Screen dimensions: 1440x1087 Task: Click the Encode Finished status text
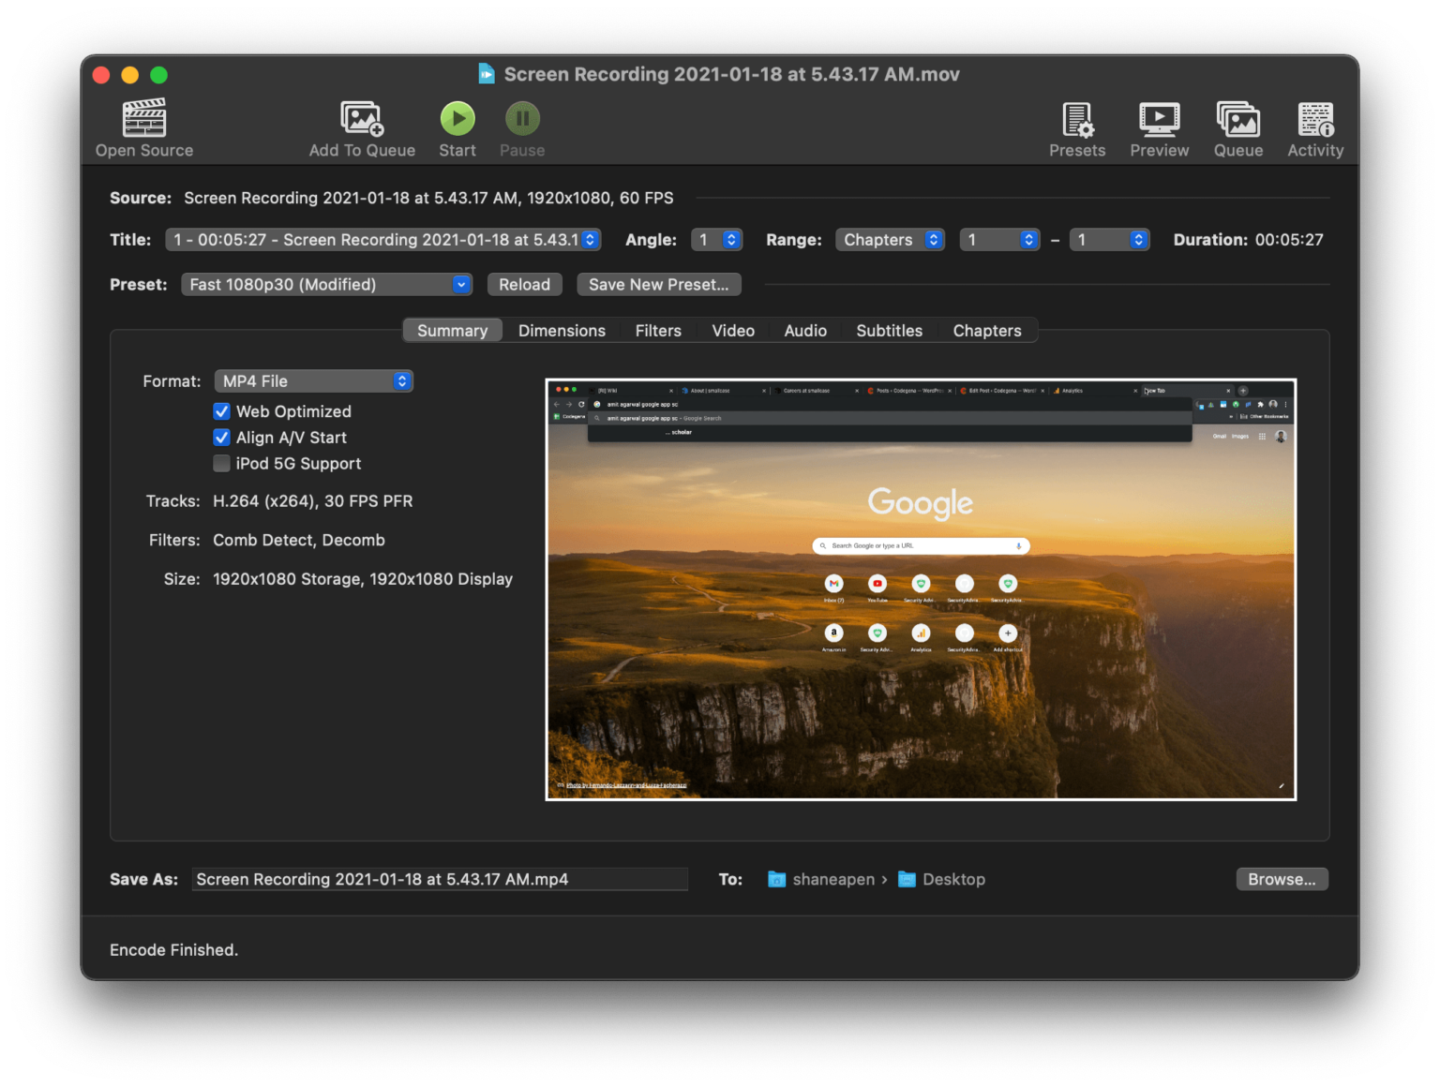click(x=173, y=950)
